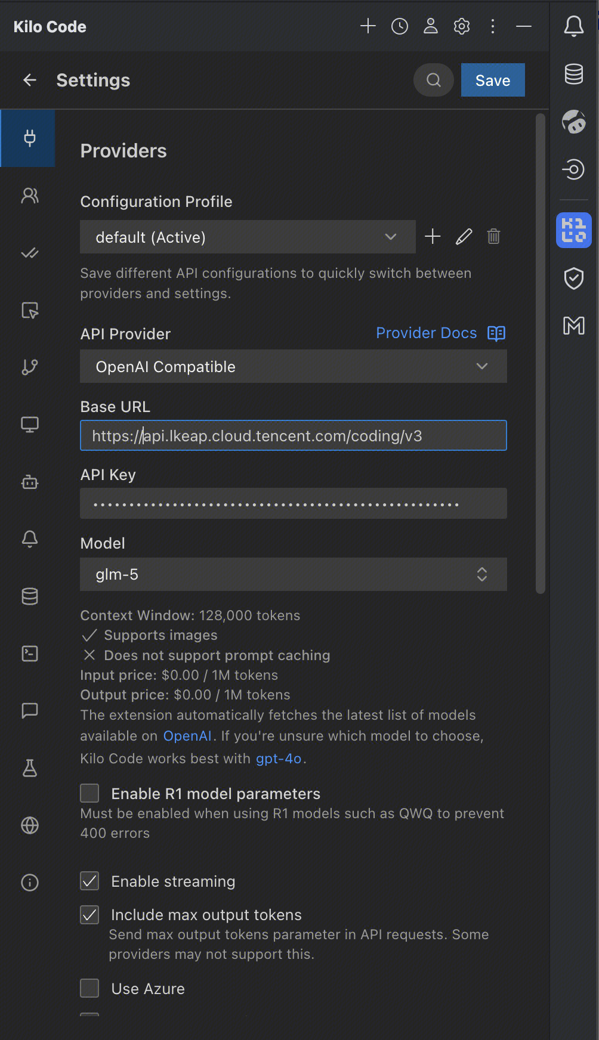Expand the Configuration Profile dropdown
Screen dimensions: 599x1040
click(248, 237)
